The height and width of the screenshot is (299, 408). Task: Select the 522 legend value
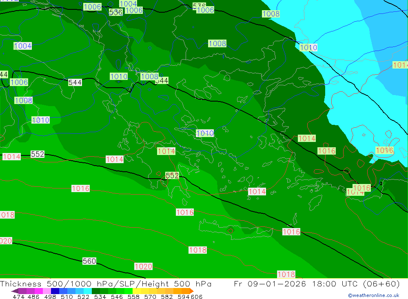pyautogui.click(x=83, y=297)
